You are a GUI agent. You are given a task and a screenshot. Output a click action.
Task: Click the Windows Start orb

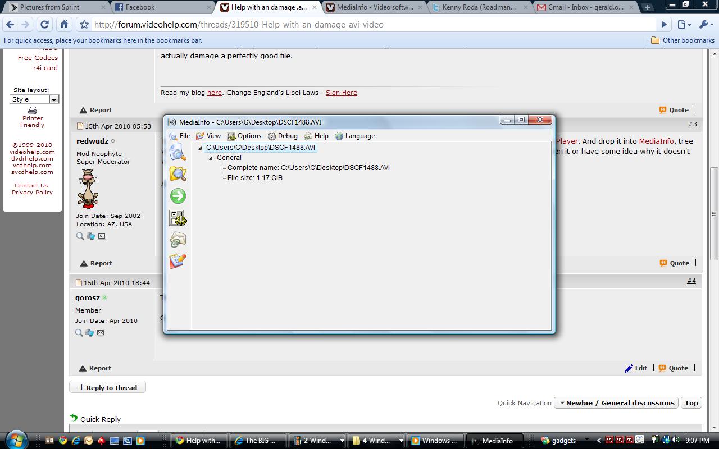(x=15, y=439)
